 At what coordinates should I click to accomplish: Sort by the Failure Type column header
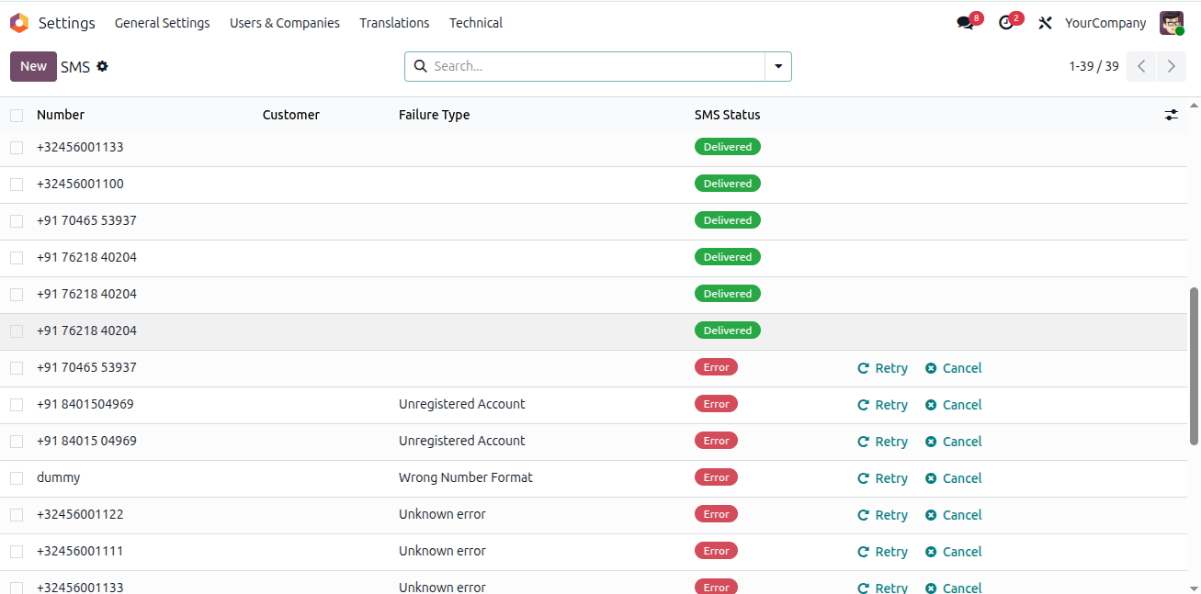[x=434, y=115]
